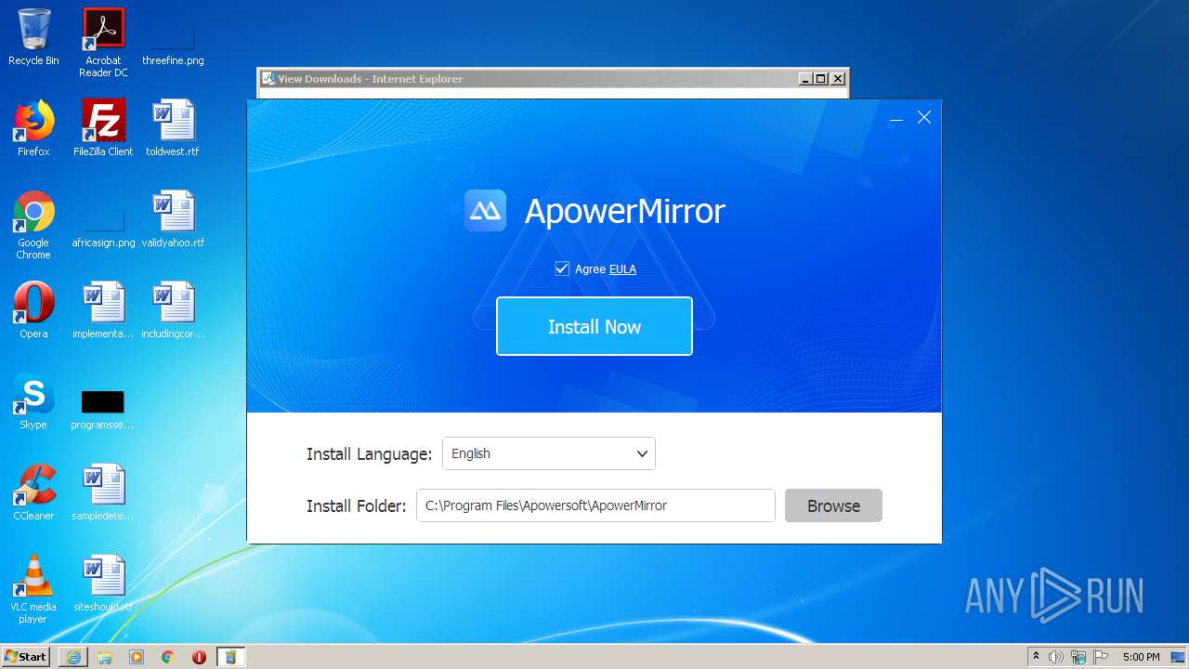Click the volume speaker tray icon
The image size is (1189, 669).
pos(1056,657)
